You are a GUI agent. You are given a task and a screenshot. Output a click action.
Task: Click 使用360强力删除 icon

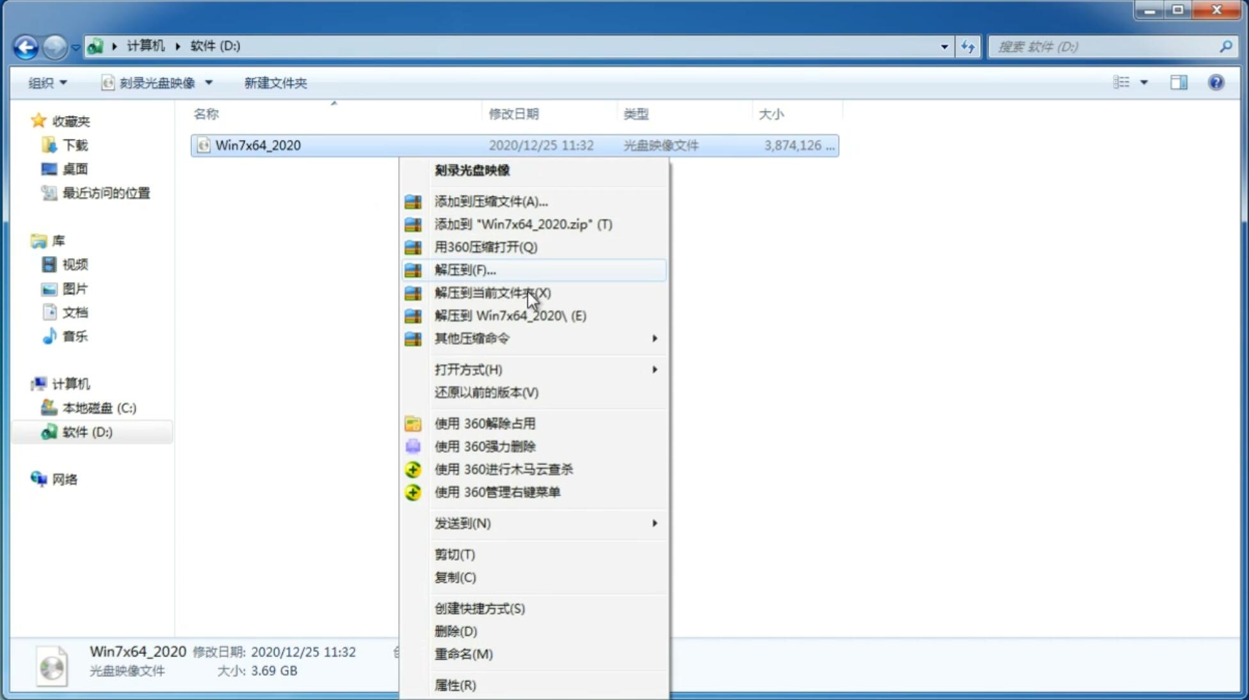413,446
